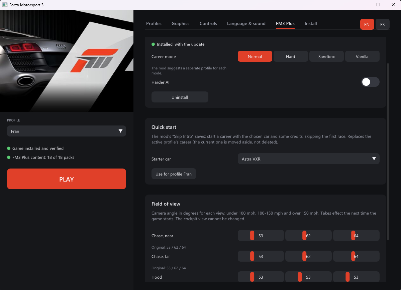Switch language to EN
The image size is (401, 290).
(367, 24)
